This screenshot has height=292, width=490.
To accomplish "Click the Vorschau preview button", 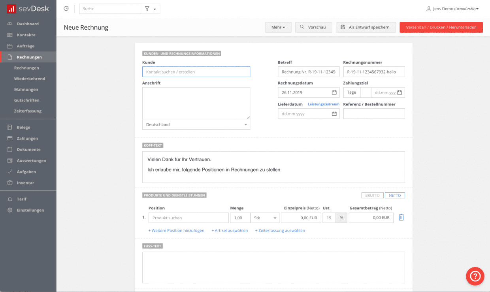I will pyautogui.click(x=314, y=27).
